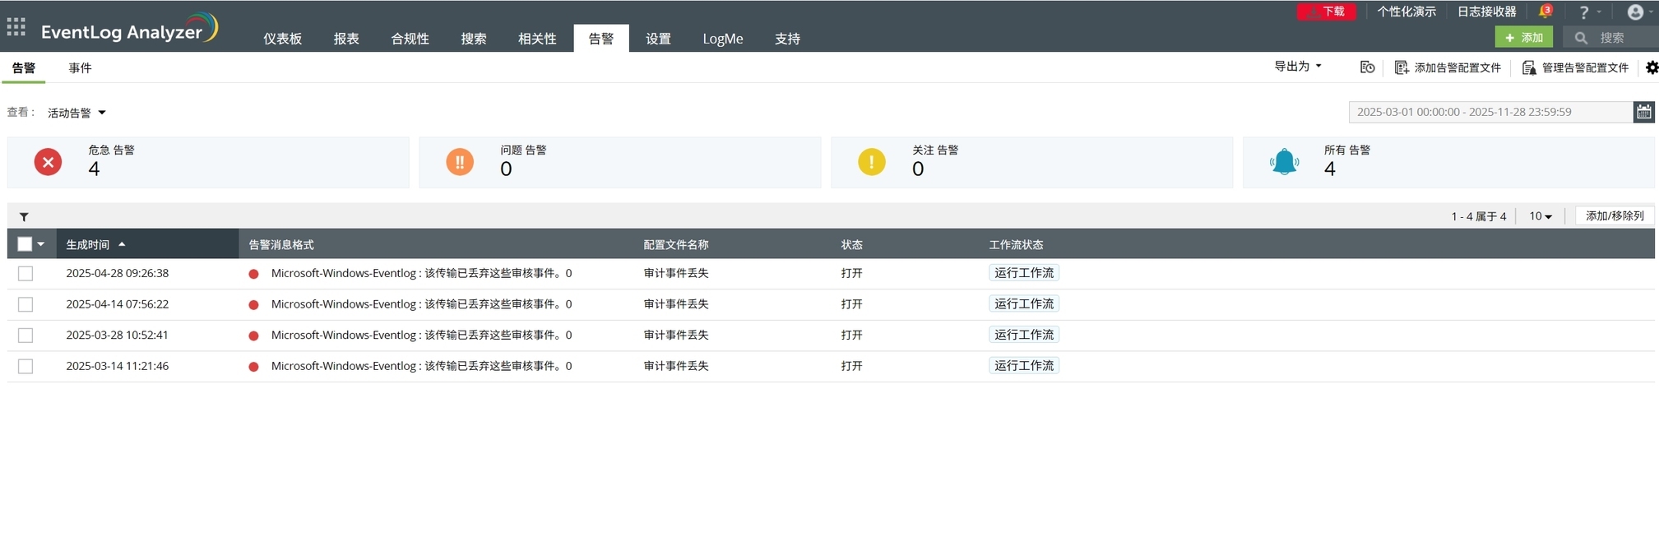Open alert message in 2025-03-14 row
Screen dimensions: 1659x537
coord(421,366)
